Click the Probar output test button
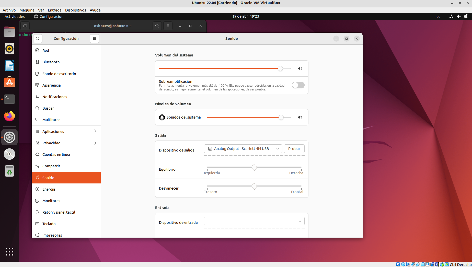 click(294, 149)
